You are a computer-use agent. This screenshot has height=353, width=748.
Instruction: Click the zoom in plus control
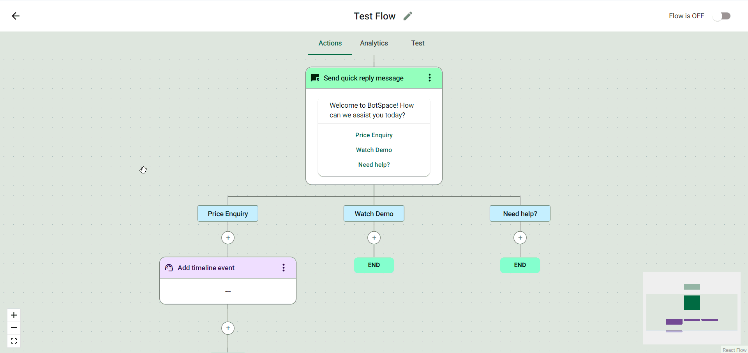click(x=14, y=315)
